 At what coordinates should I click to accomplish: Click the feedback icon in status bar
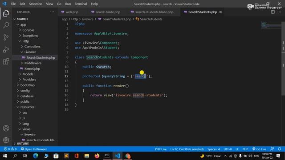click(x=272, y=149)
